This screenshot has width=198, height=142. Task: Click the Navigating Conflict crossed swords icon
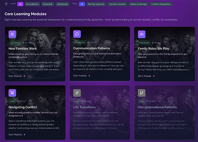pos(12,93)
